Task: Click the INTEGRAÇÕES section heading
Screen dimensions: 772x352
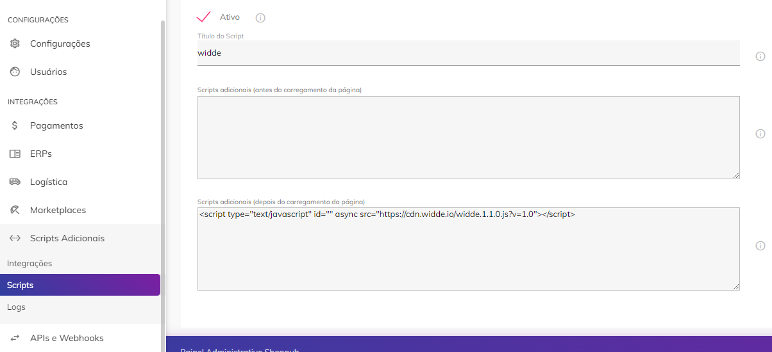Action: pyautogui.click(x=33, y=102)
